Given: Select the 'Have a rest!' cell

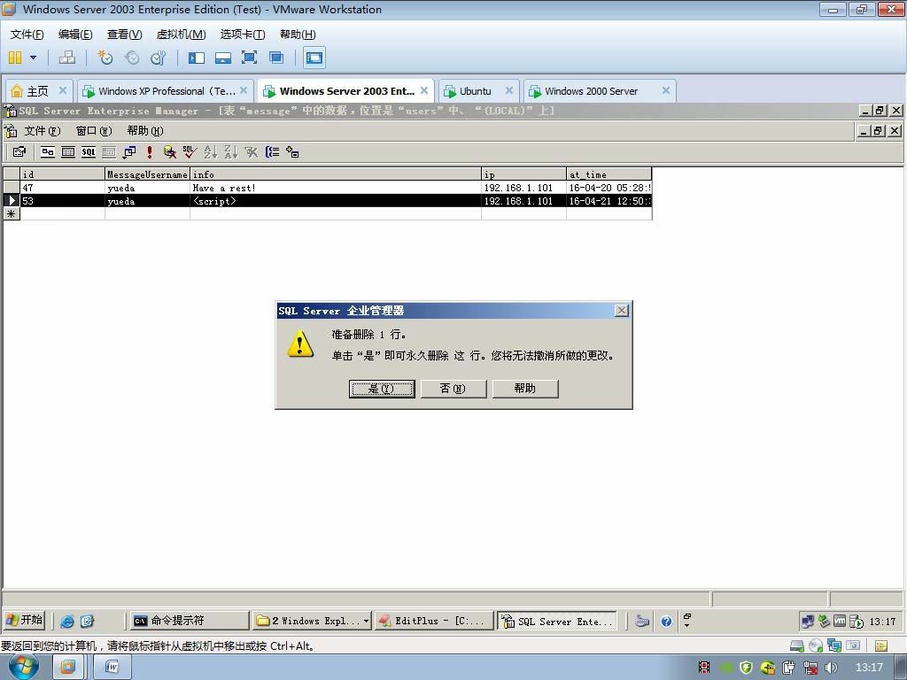Looking at the screenshot, I should pos(336,188).
